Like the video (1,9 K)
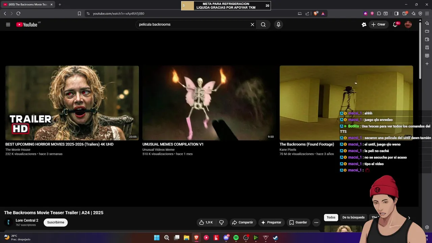432x243 pixels. click(206, 222)
